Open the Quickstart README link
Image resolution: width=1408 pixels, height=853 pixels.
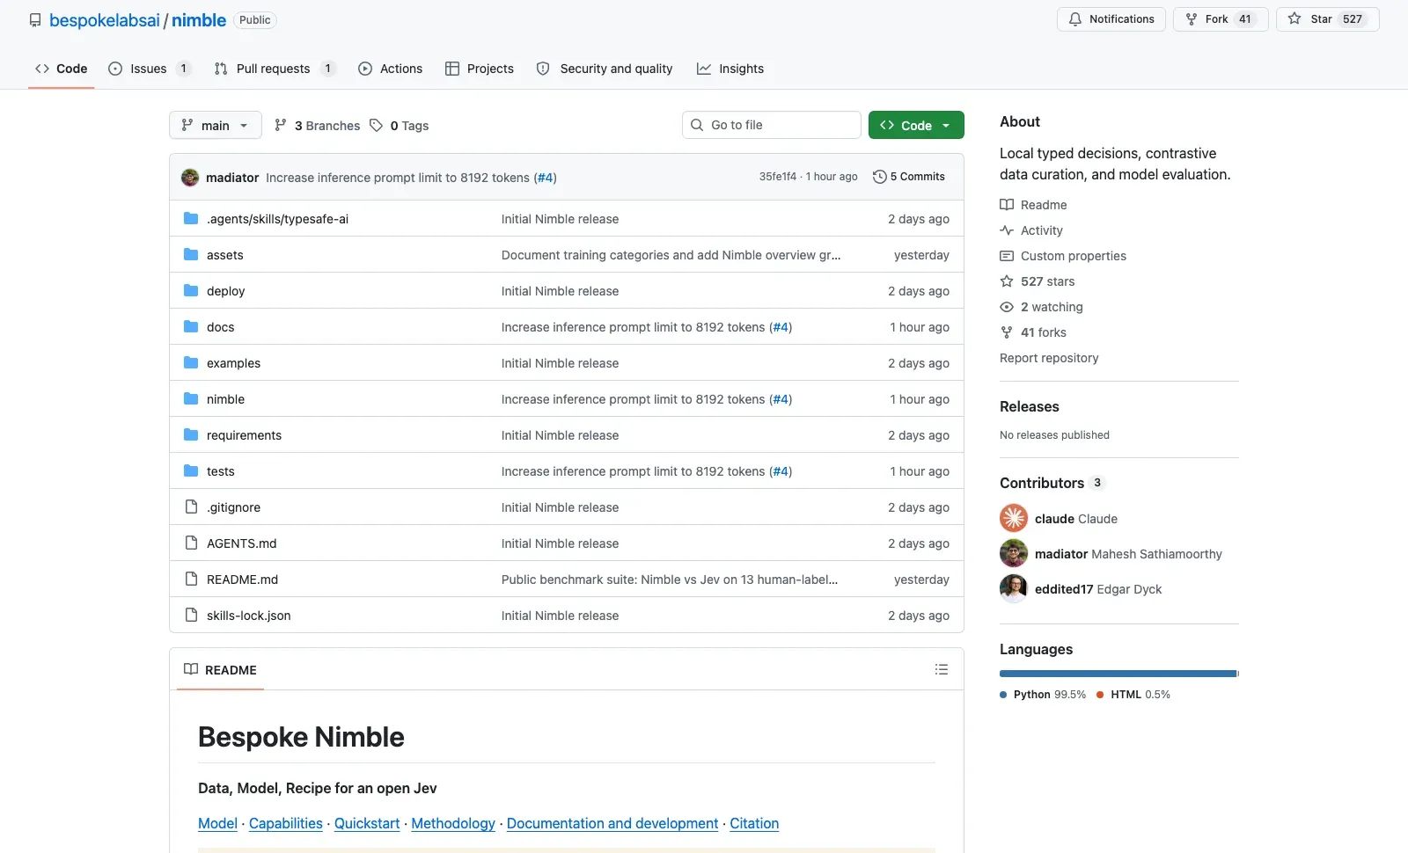click(367, 824)
